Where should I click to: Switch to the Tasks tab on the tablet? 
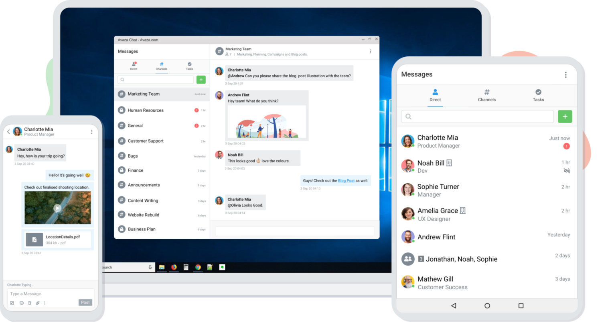[538, 95]
